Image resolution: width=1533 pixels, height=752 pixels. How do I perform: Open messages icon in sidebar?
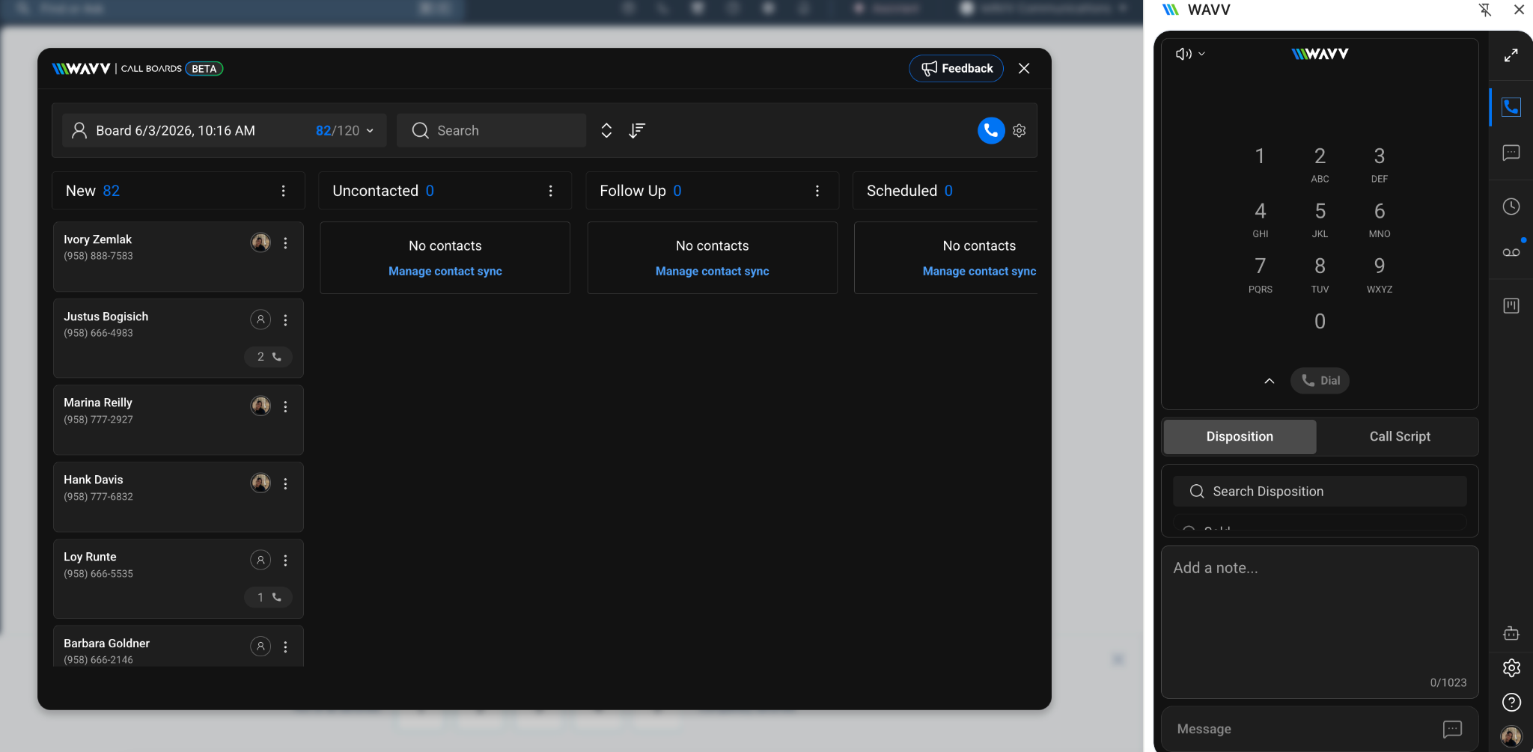point(1511,153)
